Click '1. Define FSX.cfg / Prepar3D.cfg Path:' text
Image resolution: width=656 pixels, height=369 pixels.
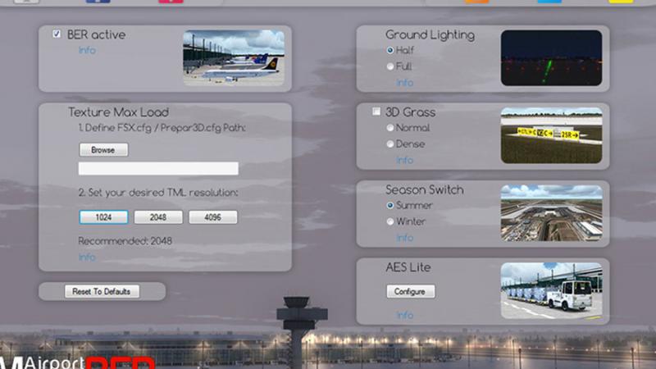pos(162,128)
